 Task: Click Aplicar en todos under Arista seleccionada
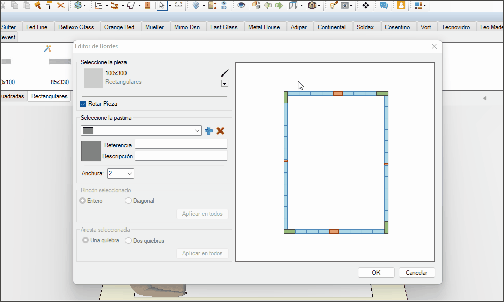pyautogui.click(x=203, y=253)
